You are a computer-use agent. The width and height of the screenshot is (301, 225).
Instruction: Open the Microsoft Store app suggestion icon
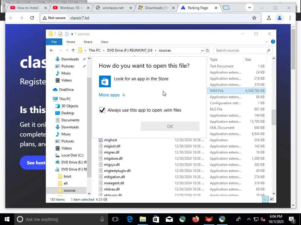[x=105, y=81]
